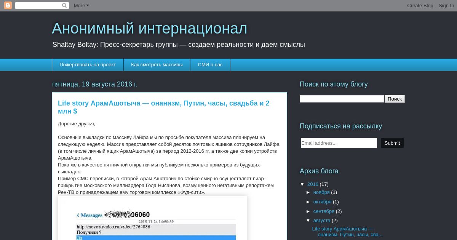Click the Поиск search button
Viewport: 457px width, 240px height.
[x=395, y=99]
